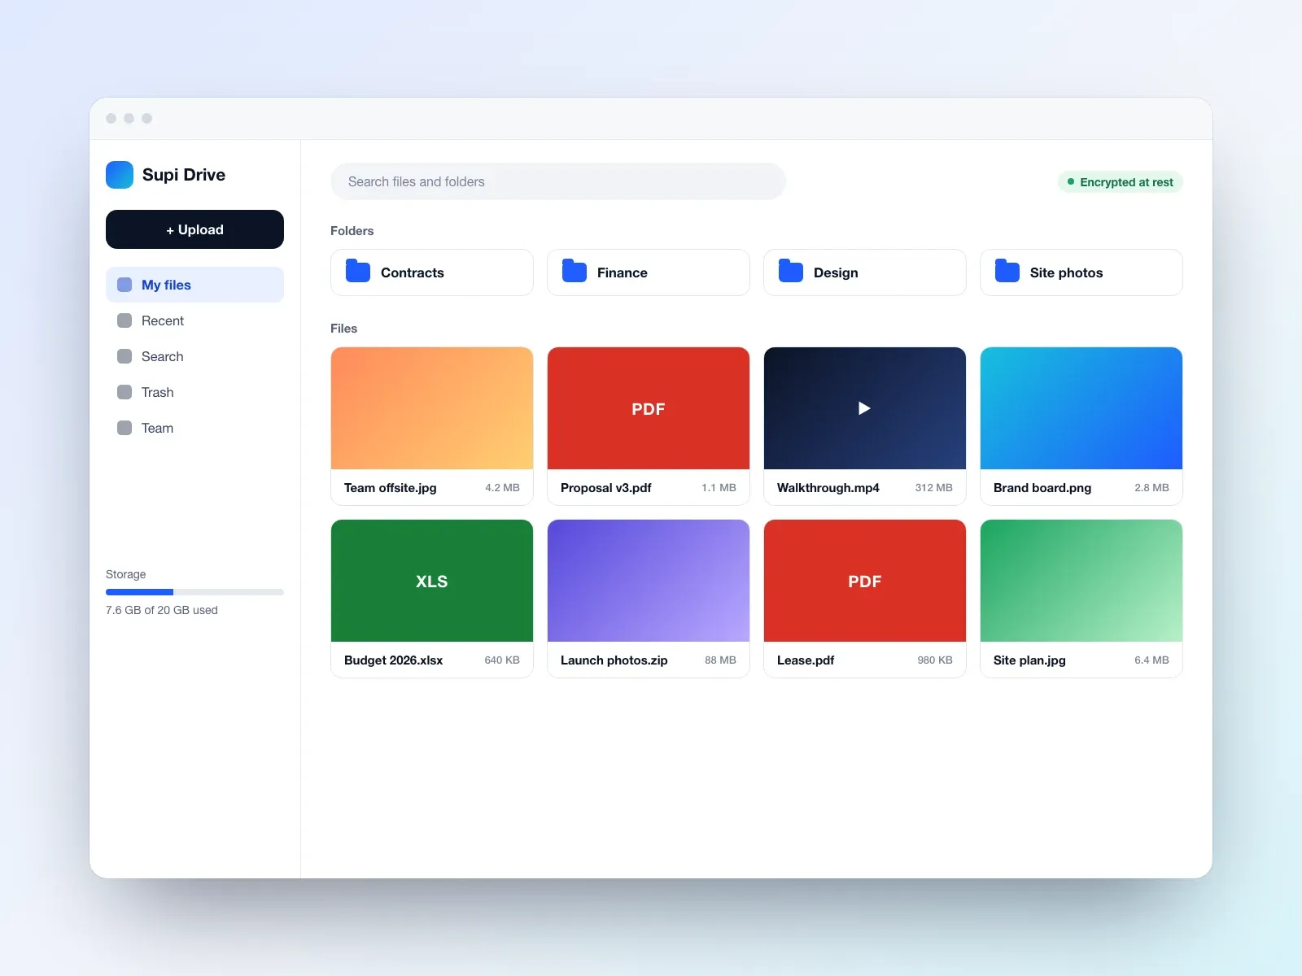
Task: Click the green Encrypted at rest status dot
Action: (1071, 182)
